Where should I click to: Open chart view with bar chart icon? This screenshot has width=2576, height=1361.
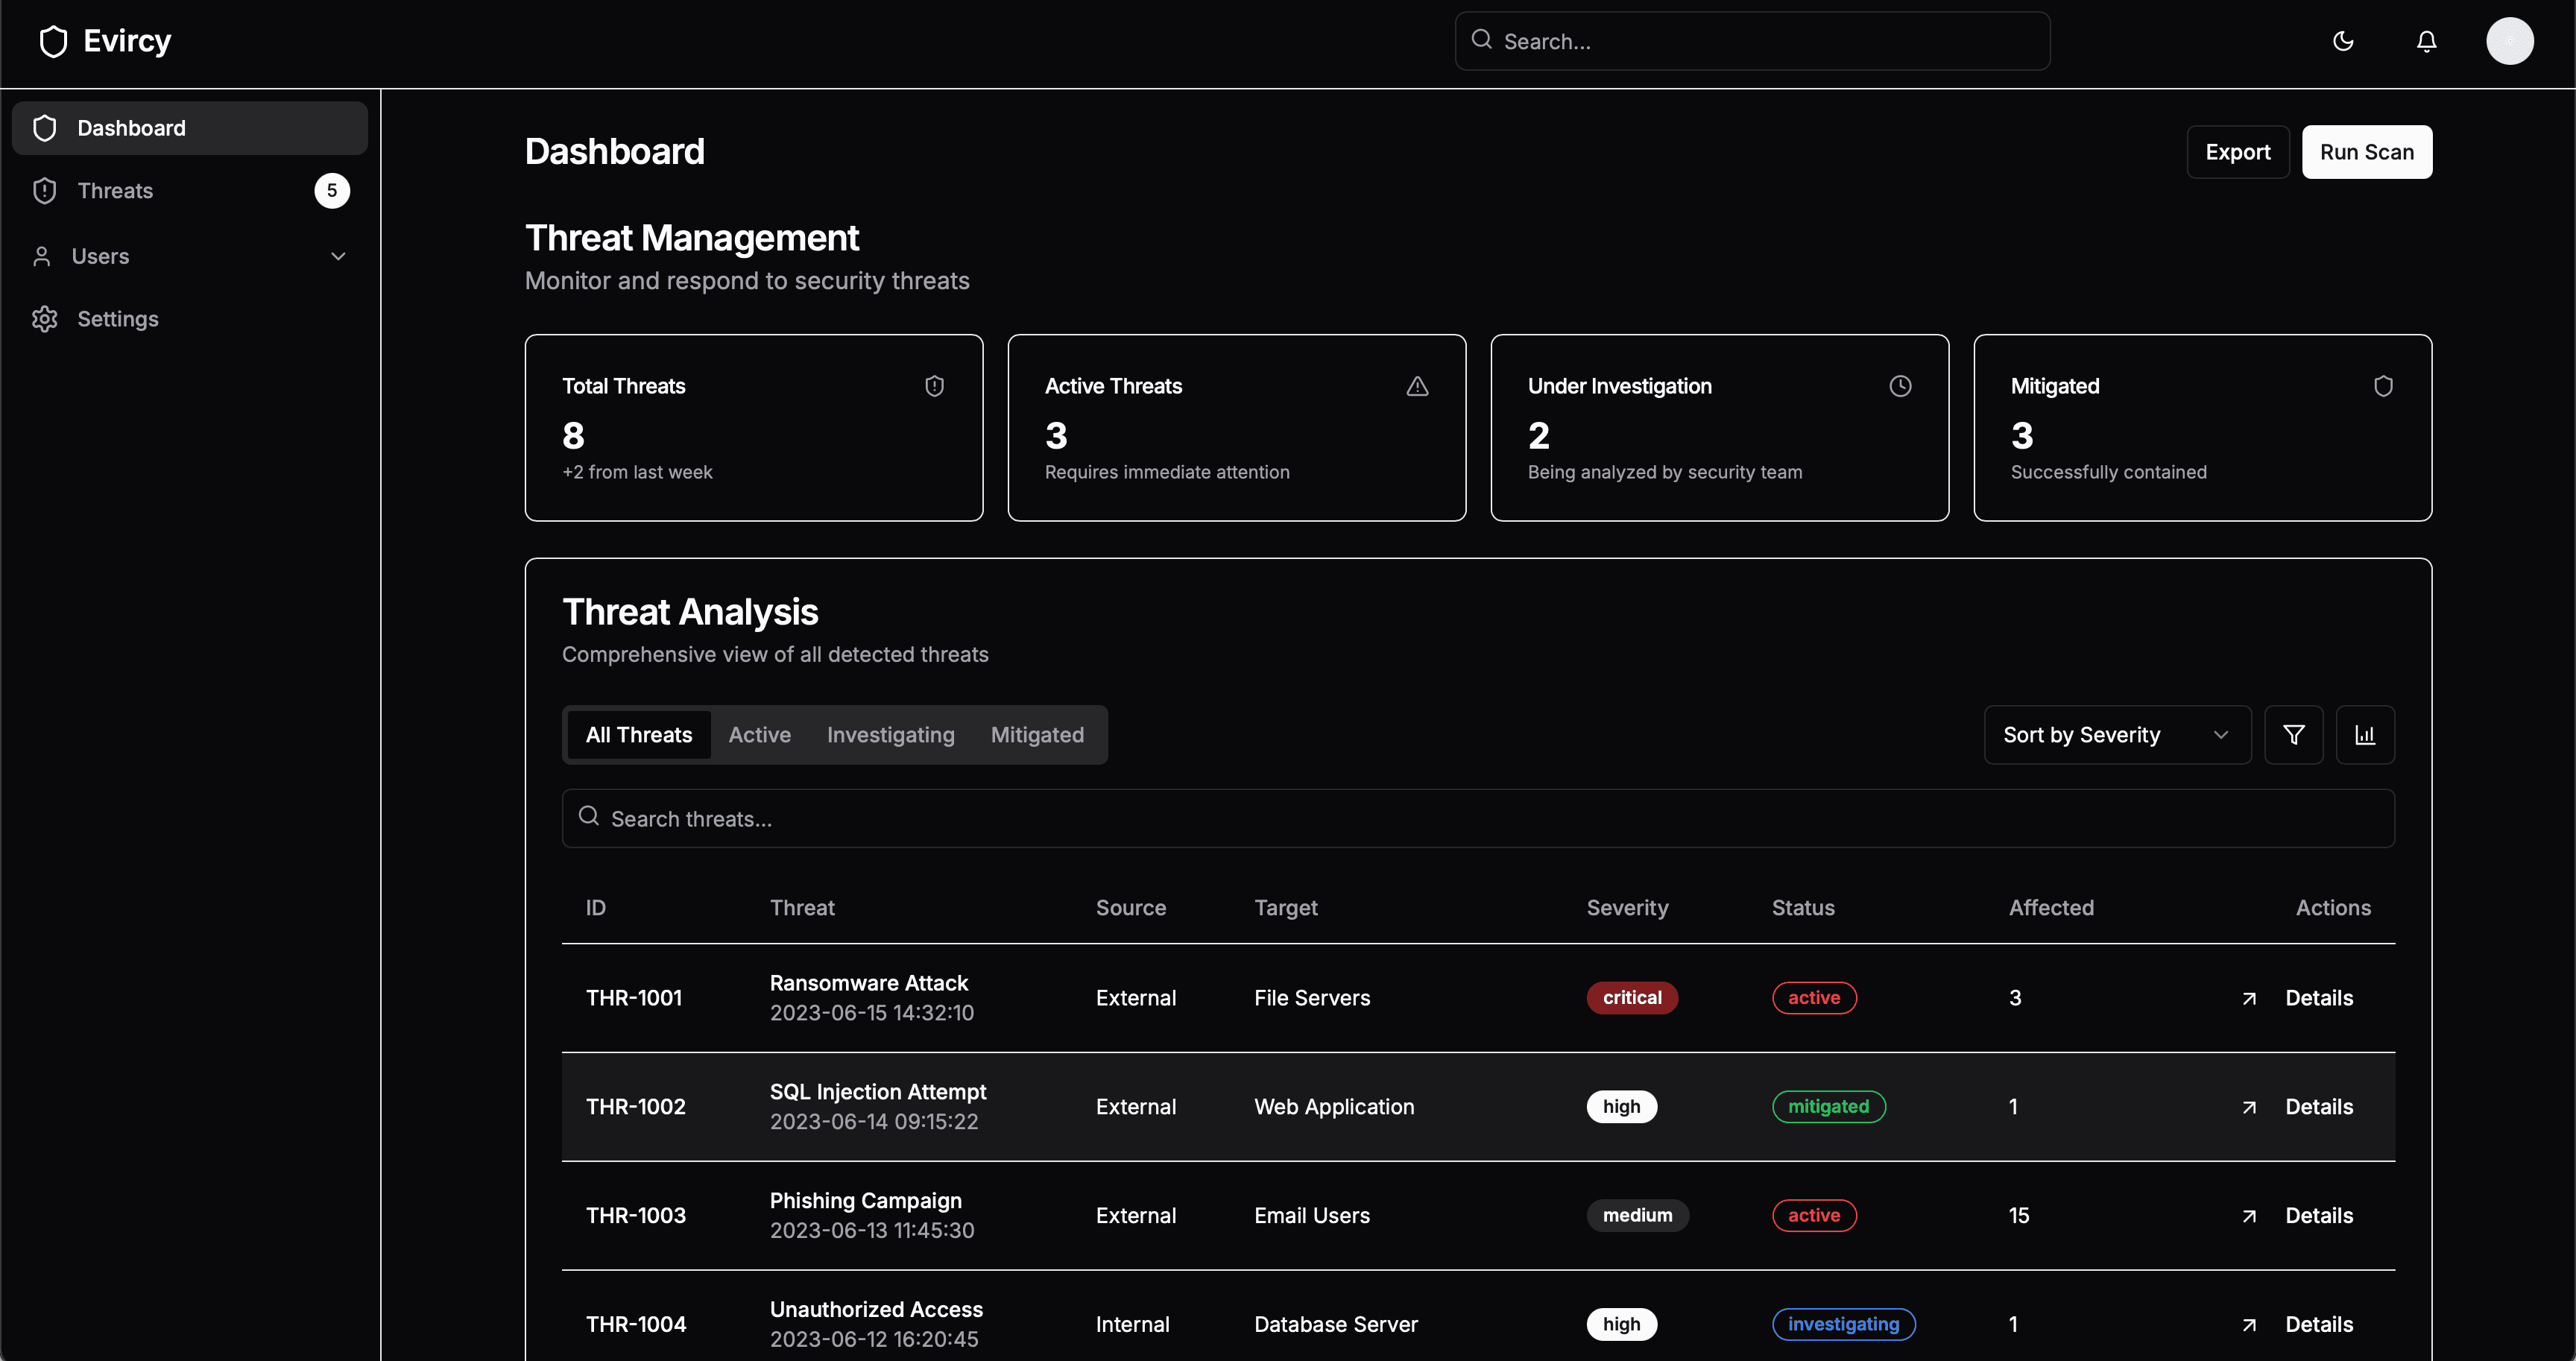(x=2365, y=734)
